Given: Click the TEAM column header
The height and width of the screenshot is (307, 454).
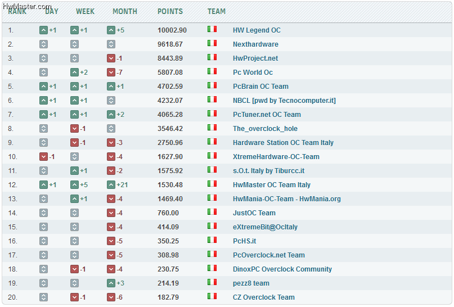Looking at the screenshot, I should coord(216,11).
